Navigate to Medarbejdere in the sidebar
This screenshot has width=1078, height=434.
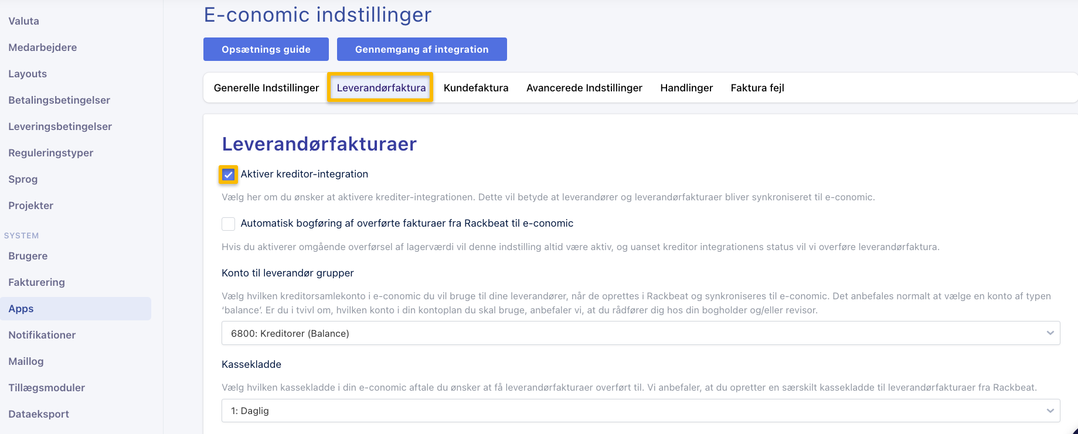(43, 47)
